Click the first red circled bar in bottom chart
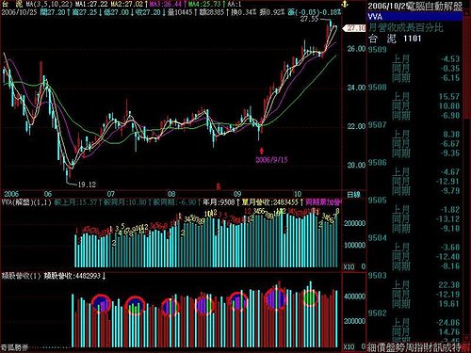The height and width of the screenshot is (353, 471). point(101,303)
